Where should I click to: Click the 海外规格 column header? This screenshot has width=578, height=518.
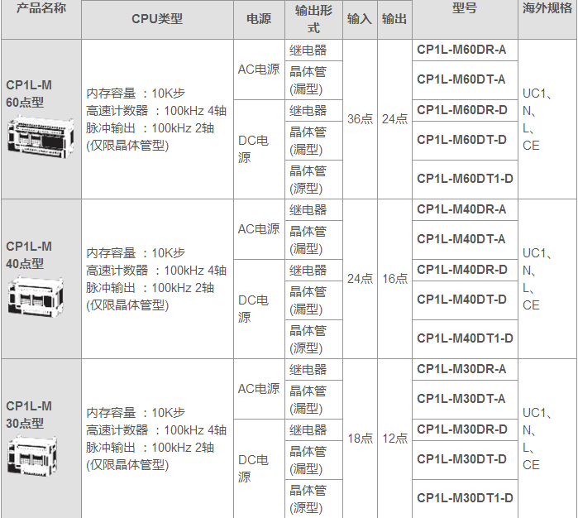pos(547,8)
